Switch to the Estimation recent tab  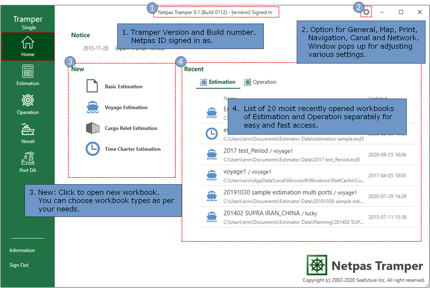click(x=218, y=82)
